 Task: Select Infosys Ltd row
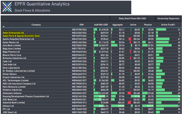92,106
